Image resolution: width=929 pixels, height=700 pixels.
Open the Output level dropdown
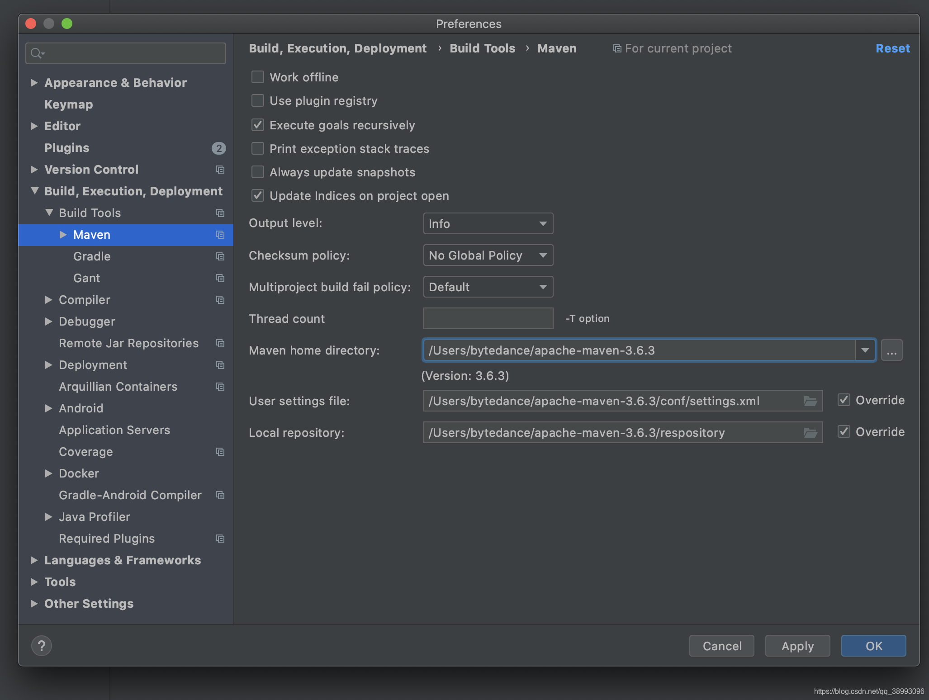[x=488, y=223]
